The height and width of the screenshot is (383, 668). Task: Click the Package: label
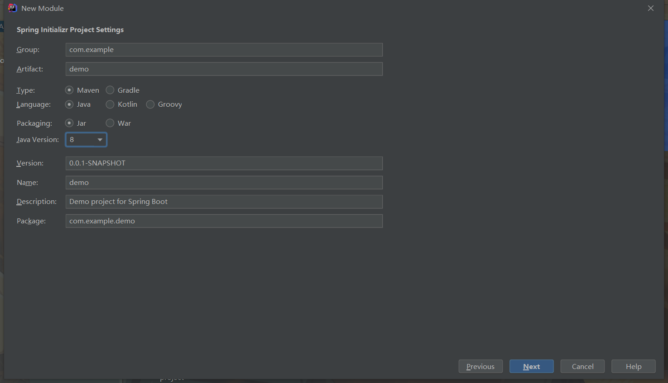[x=31, y=221]
